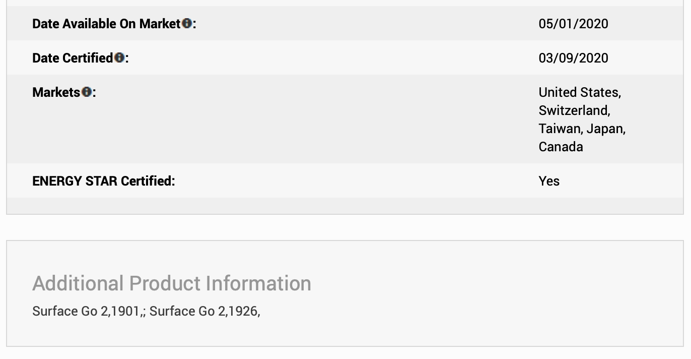Screen dimensions: 691x359
Task: Click info icon beside Date Available On Market
Action: 187,23
